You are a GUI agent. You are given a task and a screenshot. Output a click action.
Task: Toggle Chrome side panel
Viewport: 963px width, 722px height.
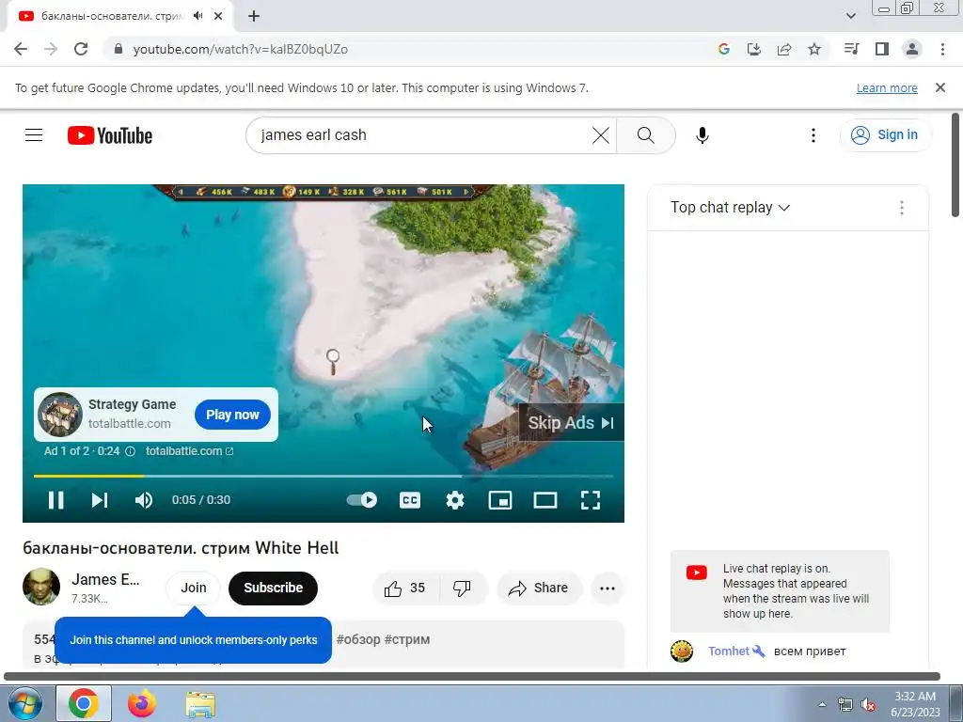tap(882, 49)
